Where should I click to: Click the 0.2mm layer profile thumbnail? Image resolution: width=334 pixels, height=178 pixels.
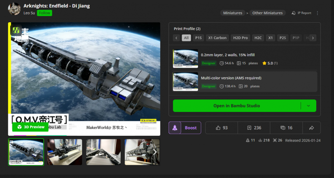pos(185,59)
